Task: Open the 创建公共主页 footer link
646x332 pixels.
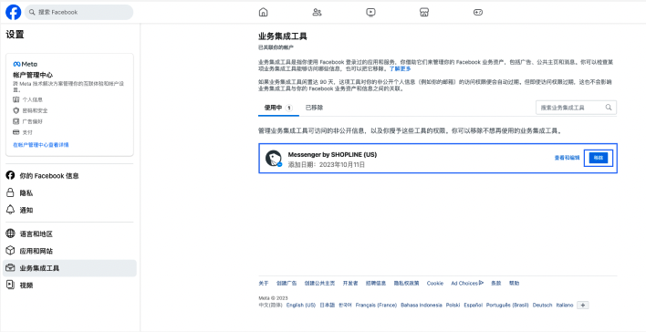Action: click(x=319, y=284)
